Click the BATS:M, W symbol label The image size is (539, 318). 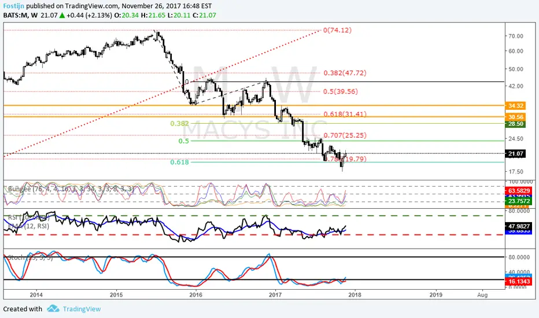21,15
